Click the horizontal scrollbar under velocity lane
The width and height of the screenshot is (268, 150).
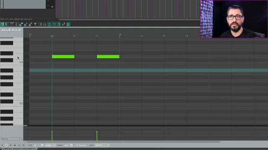coord(123,142)
